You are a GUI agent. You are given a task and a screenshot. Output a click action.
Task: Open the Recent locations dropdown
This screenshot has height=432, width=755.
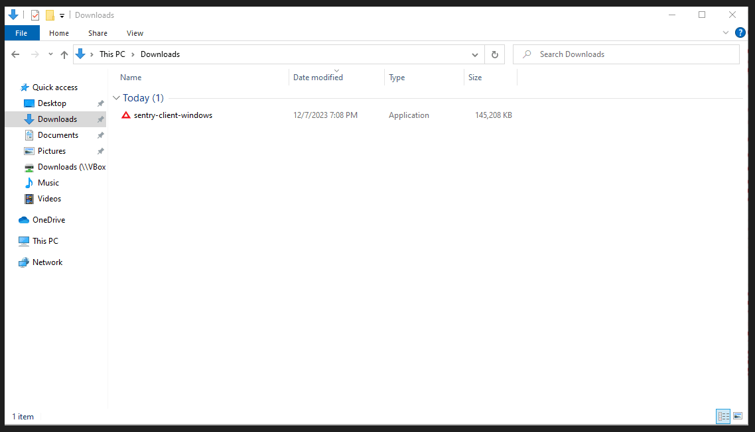(x=50, y=54)
